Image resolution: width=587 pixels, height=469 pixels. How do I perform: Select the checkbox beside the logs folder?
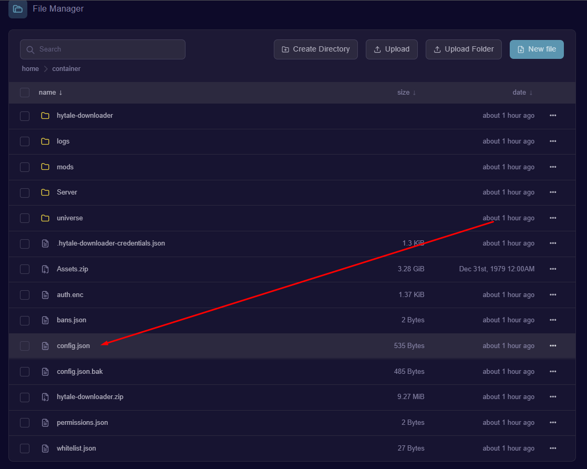click(x=25, y=141)
